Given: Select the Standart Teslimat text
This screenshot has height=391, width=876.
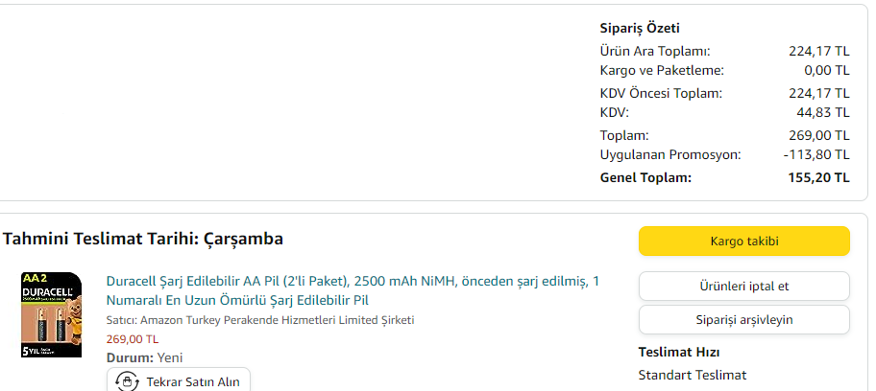Looking at the screenshot, I should [x=692, y=375].
